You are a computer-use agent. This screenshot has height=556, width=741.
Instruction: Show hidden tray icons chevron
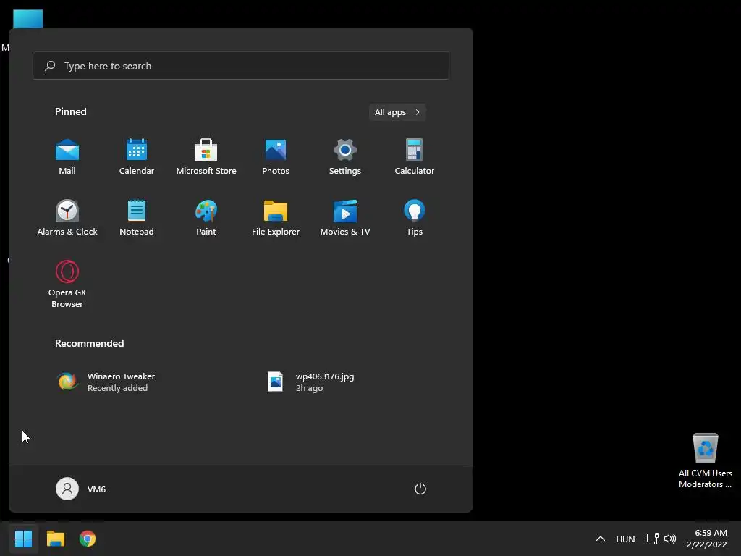[600, 539]
